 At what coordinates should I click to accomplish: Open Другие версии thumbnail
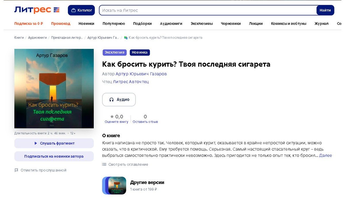(114, 185)
